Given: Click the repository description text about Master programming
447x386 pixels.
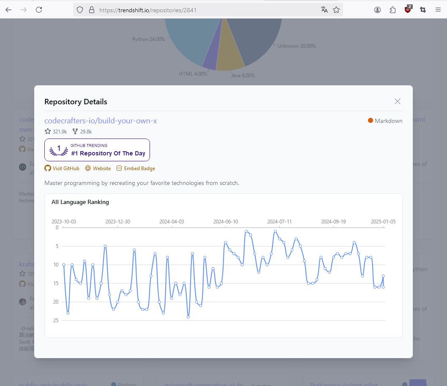Looking at the screenshot, I should (142, 183).
